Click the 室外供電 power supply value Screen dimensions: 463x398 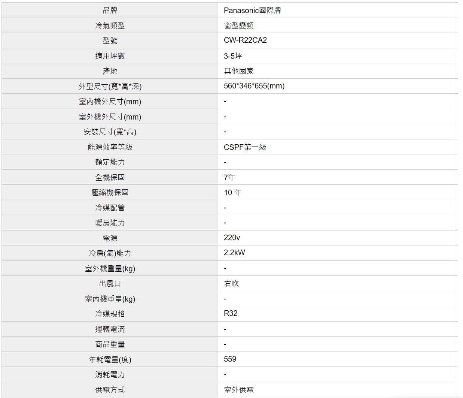tap(239, 390)
